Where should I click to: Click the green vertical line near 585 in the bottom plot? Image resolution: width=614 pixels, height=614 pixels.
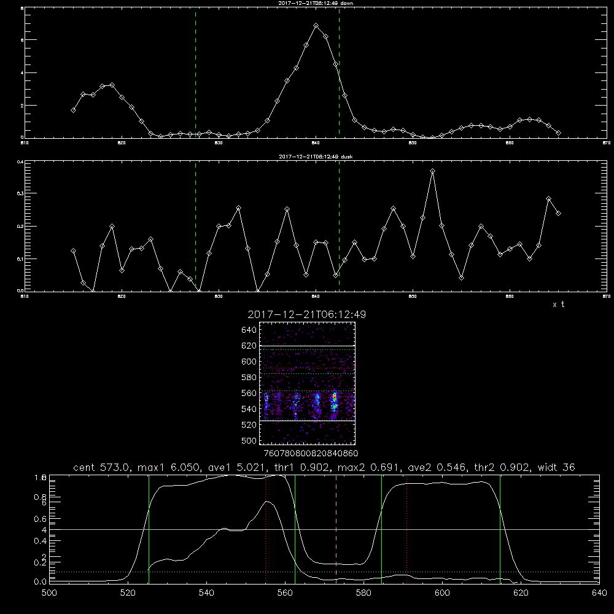point(381,529)
